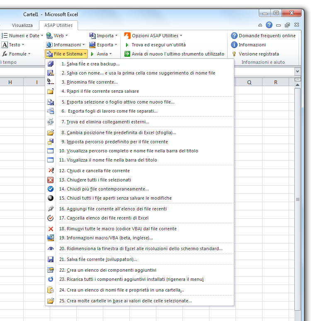Click the broken-link icon for collegamenti esterni

pos(51,122)
